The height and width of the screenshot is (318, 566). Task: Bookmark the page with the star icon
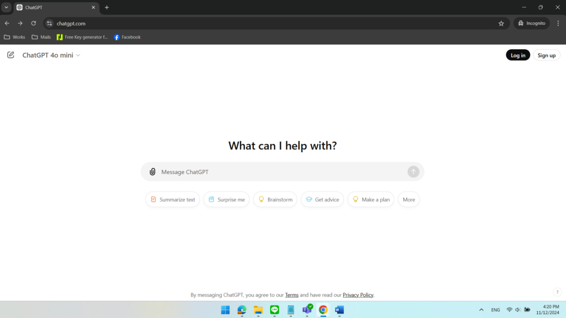tap(501, 23)
